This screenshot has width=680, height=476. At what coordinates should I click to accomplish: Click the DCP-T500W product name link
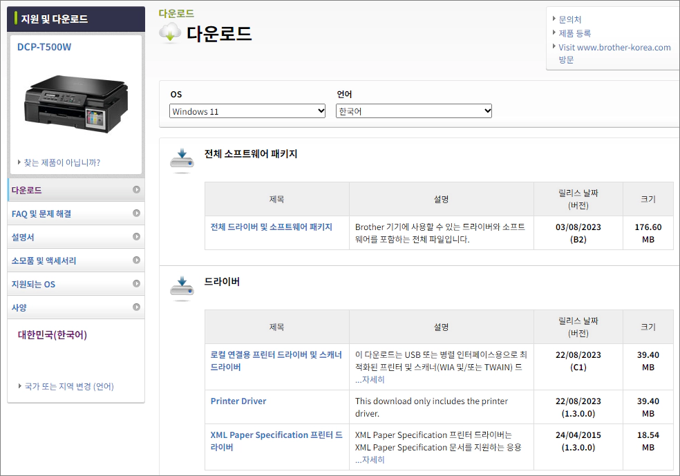pos(44,47)
